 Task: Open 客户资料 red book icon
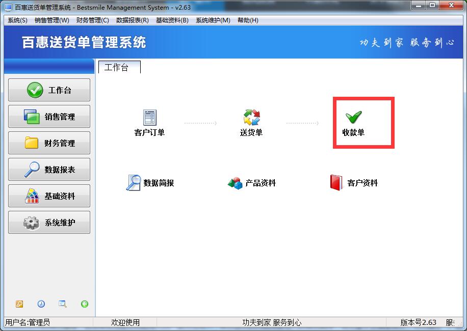point(336,183)
